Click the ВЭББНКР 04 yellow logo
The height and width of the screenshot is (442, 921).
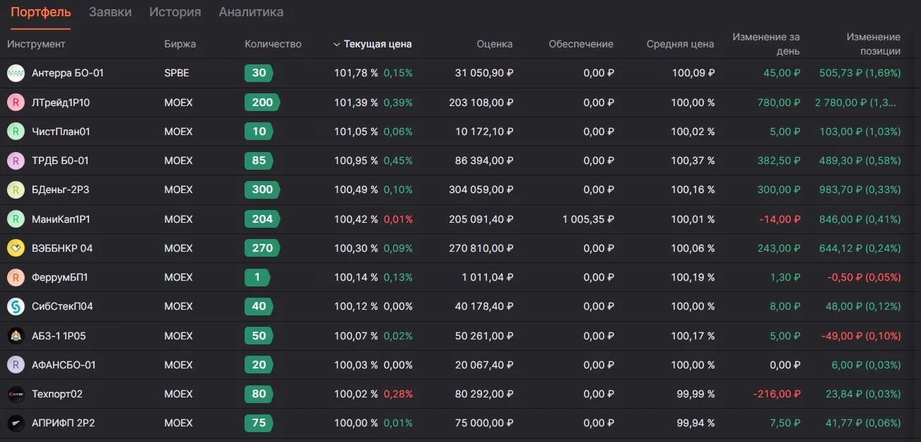pyautogui.click(x=16, y=248)
